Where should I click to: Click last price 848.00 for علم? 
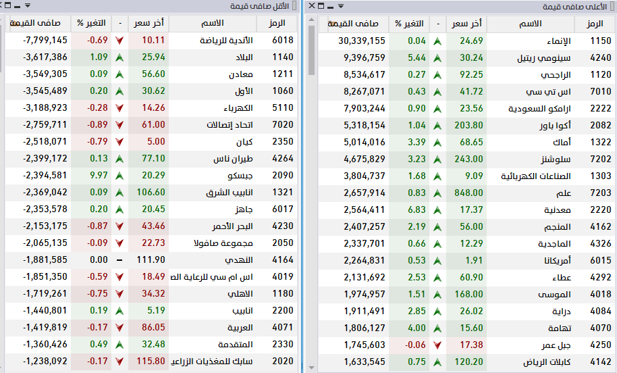[468, 193]
